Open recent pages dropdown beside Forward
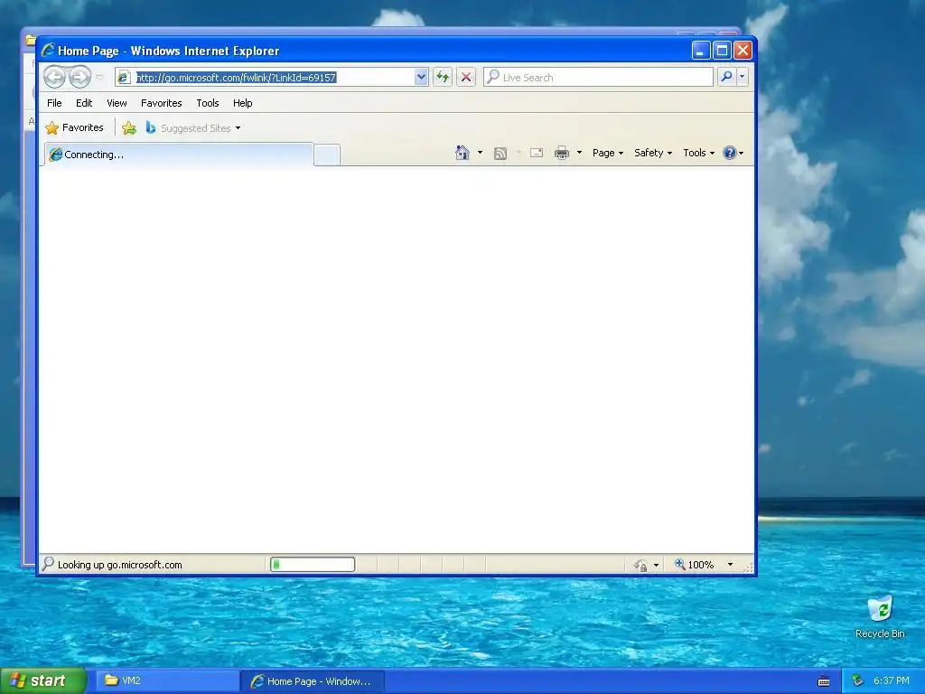925x694 pixels. 99,78
